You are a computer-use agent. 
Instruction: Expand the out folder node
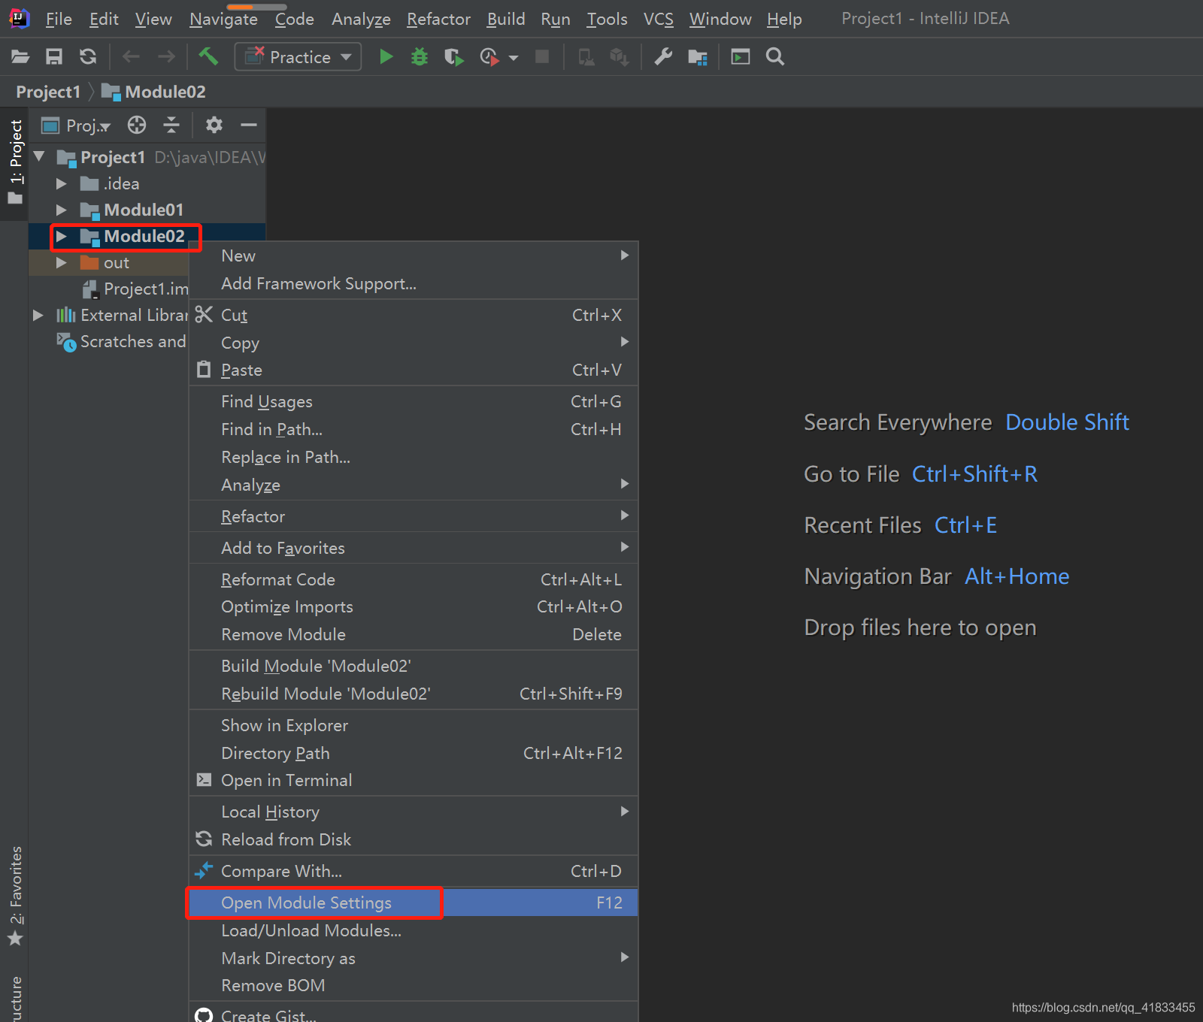62,262
